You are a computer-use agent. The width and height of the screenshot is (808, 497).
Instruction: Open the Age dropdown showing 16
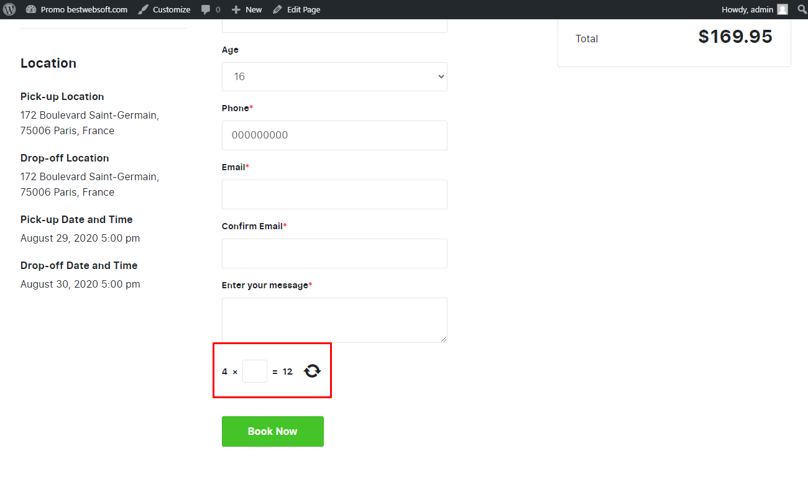334,76
